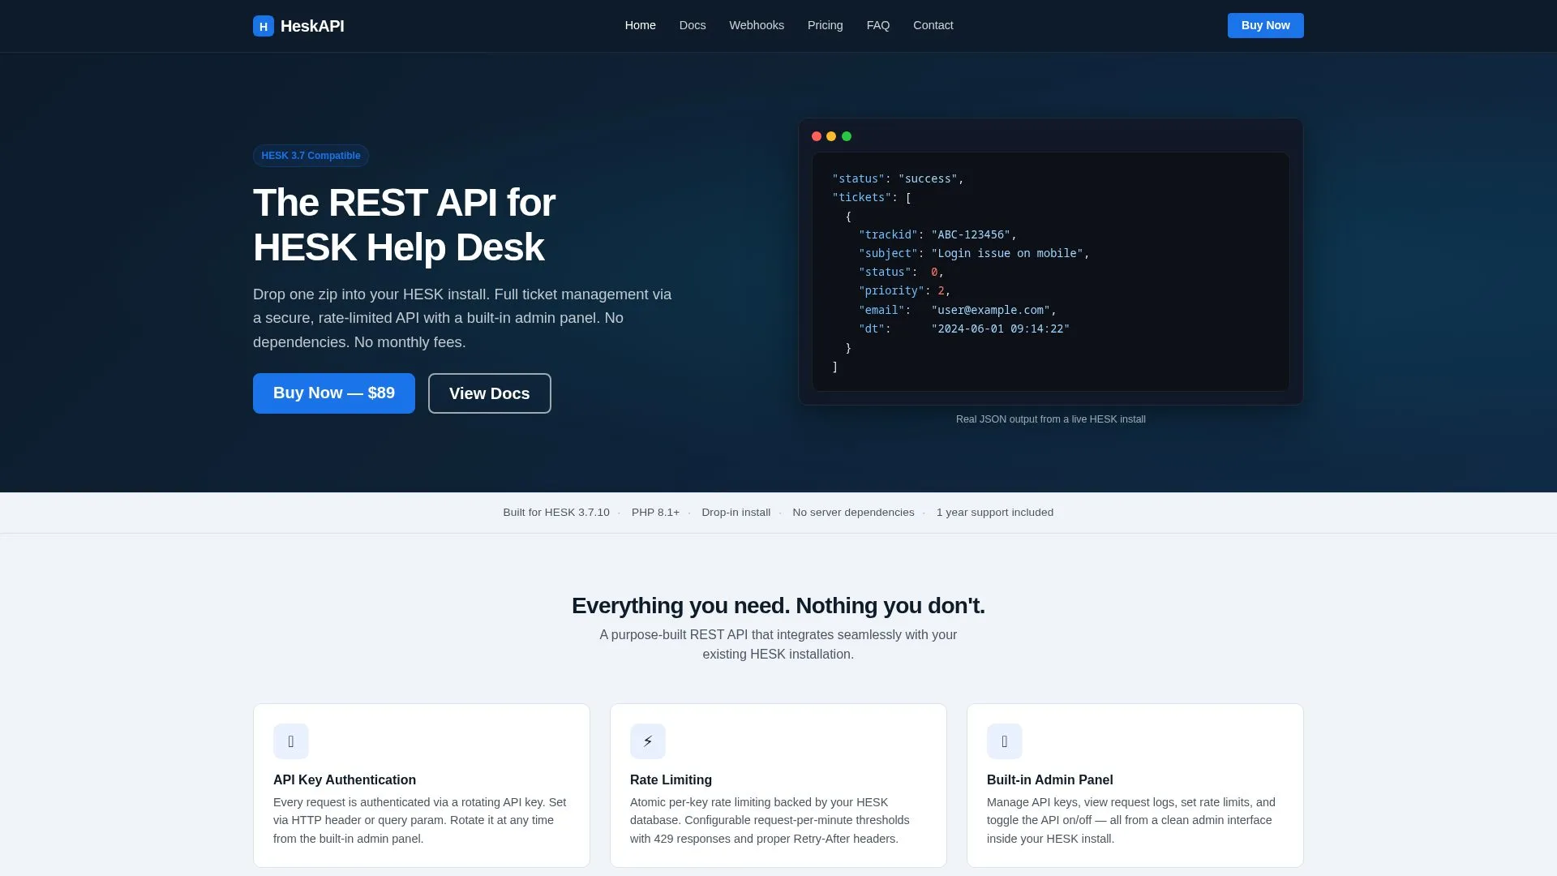This screenshot has width=1557, height=876.
Task: Click the "status": "success" code line
Action: coord(898,178)
